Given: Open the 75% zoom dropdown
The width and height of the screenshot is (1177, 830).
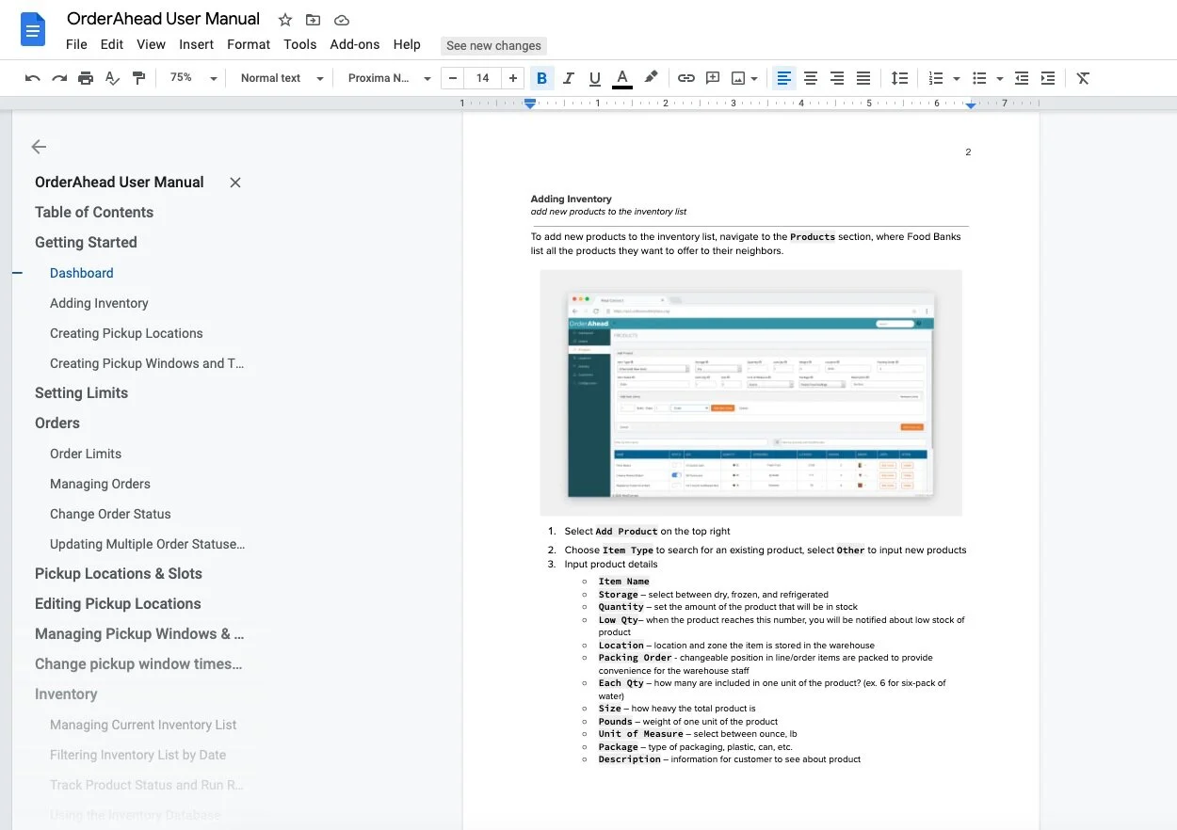Looking at the screenshot, I should point(192,78).
